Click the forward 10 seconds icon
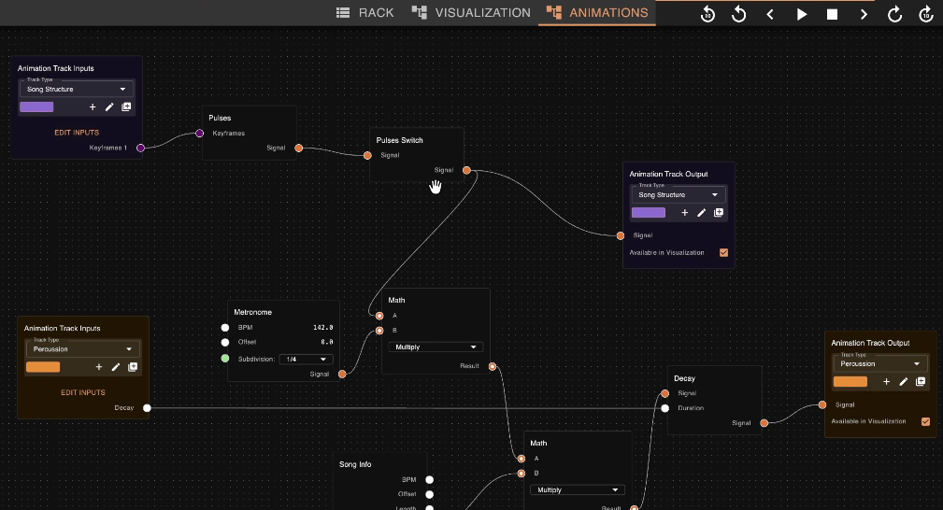 926,14
